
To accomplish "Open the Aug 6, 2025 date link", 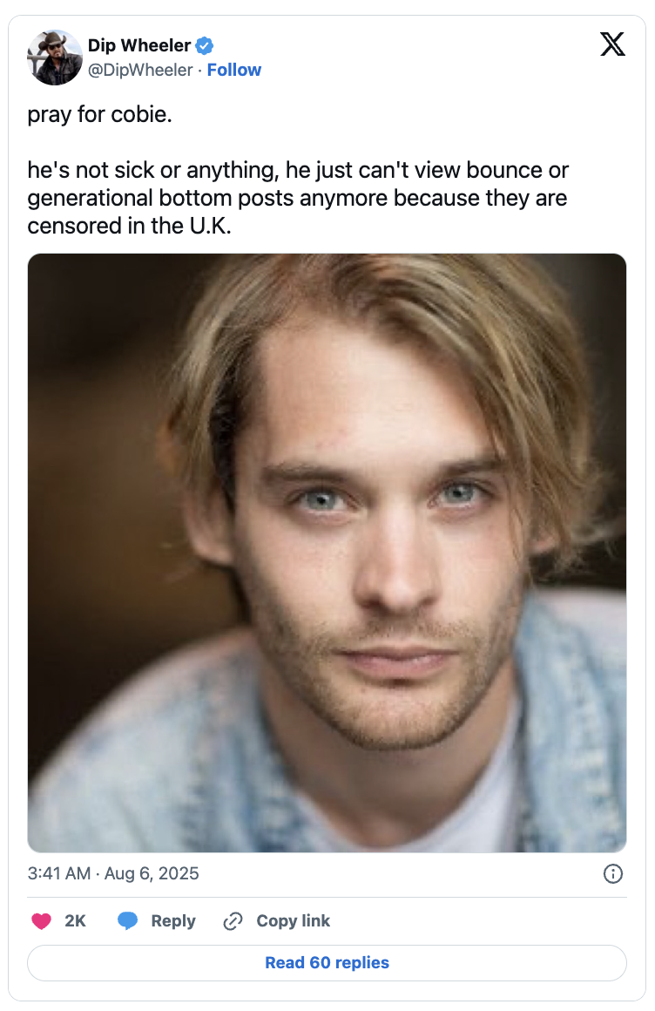I will point(152,873).
